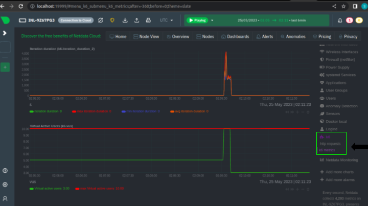Select Sensors in the right menu

tap(330, 114)
